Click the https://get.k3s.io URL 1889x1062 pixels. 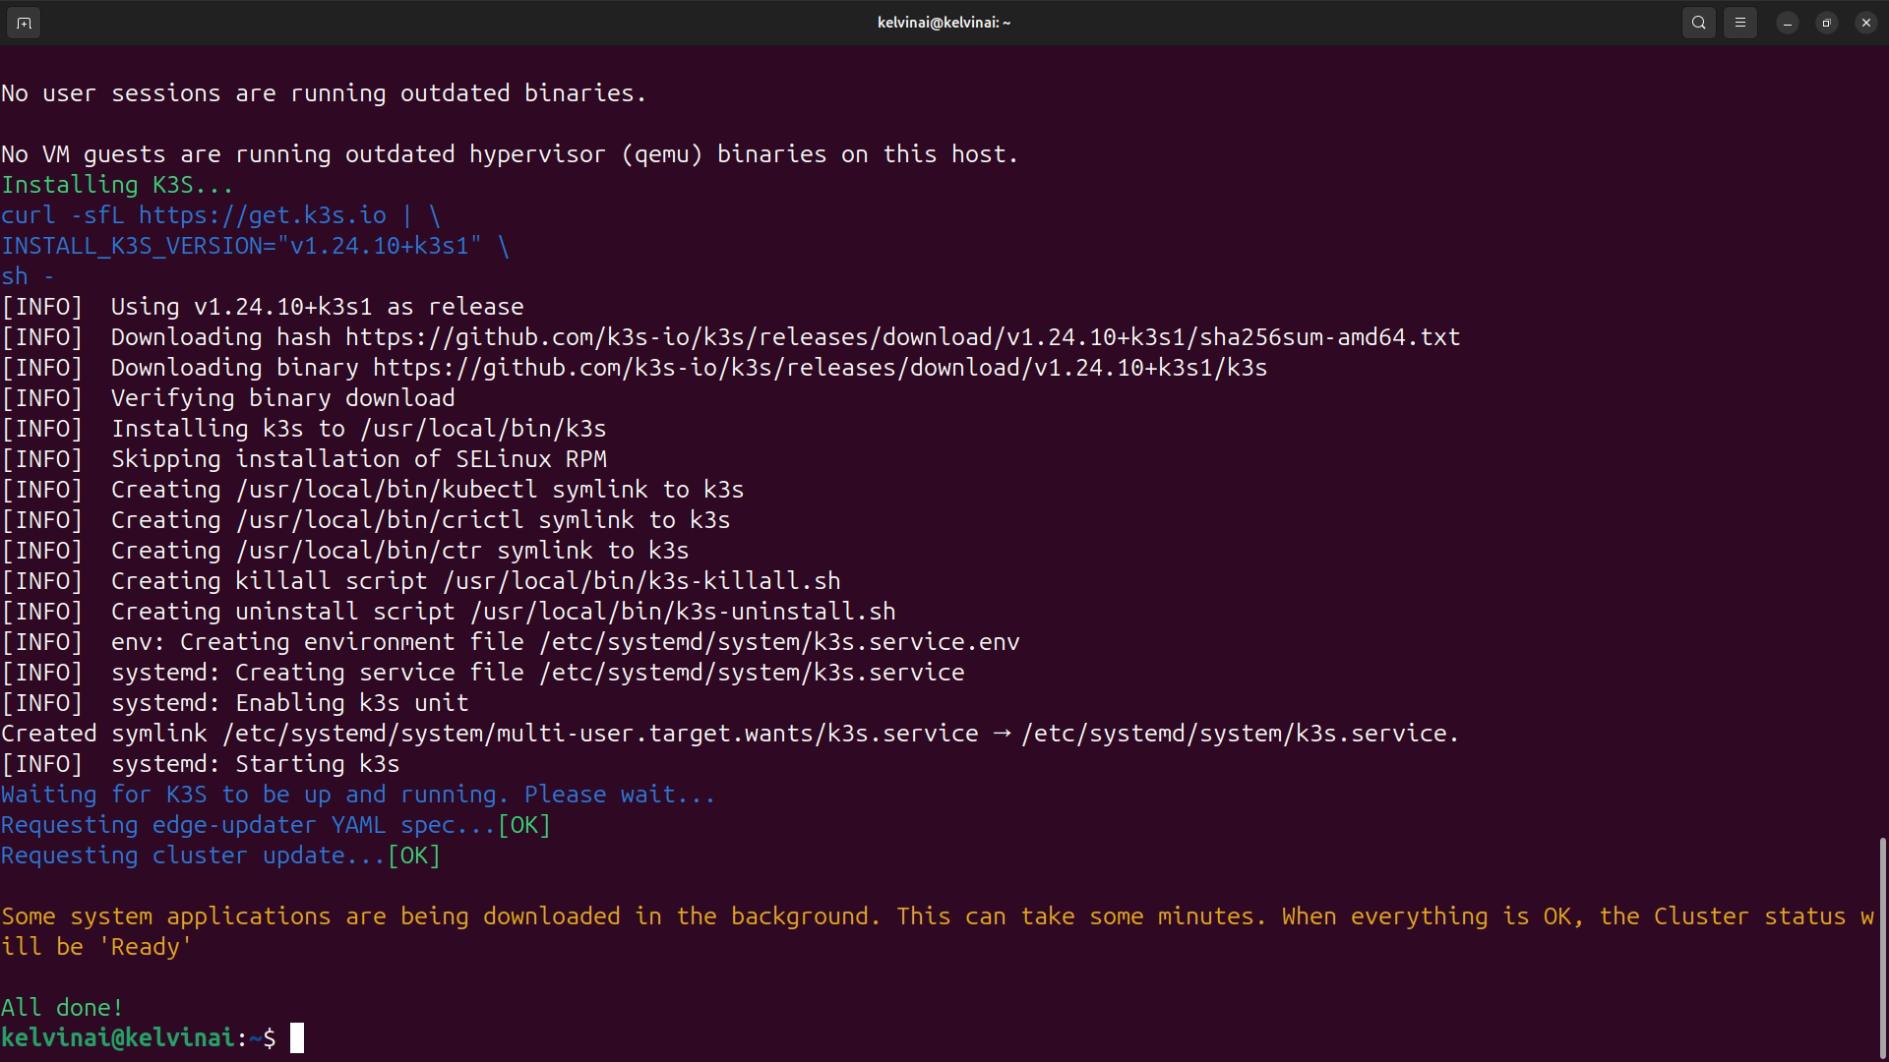click(x=262, y=215)
